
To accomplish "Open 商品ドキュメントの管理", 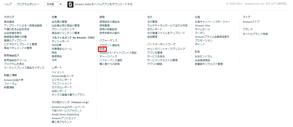I will coord(18,48).
